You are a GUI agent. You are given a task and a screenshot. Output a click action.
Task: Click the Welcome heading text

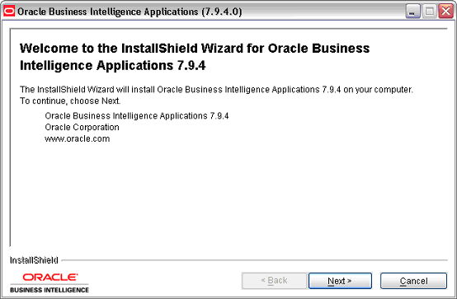(x=195, y=57)
